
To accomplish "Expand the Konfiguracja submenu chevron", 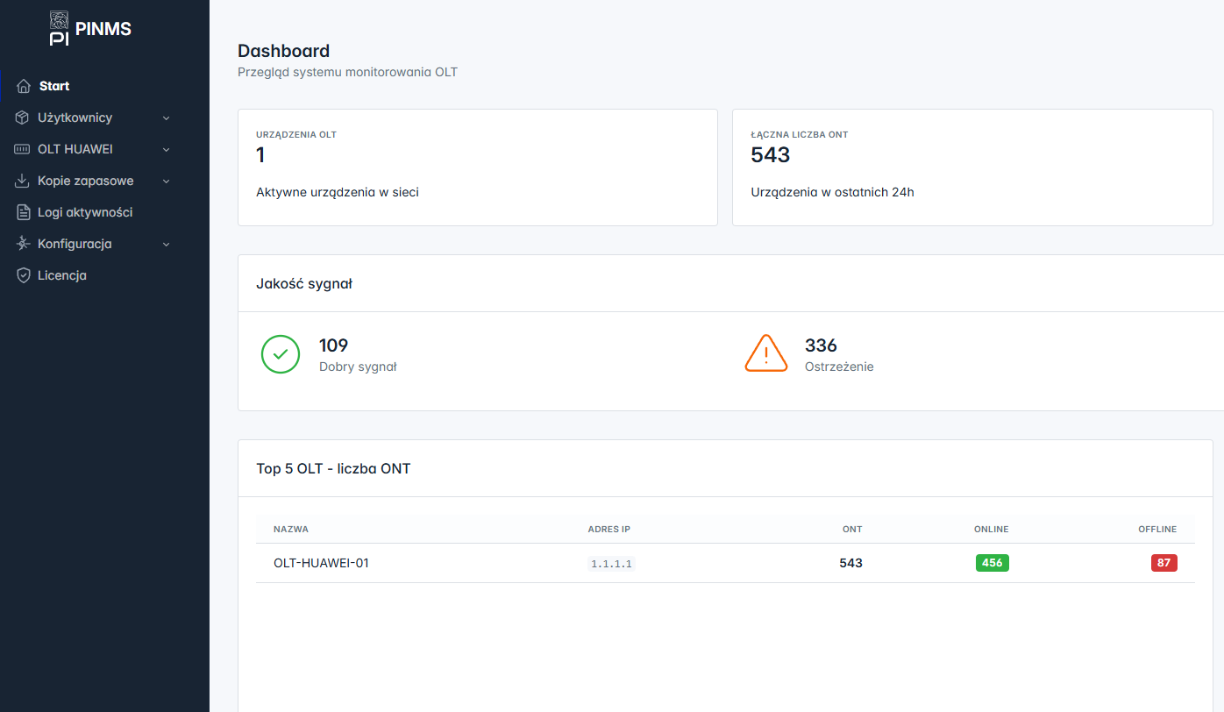I will [x=167, y=245].
